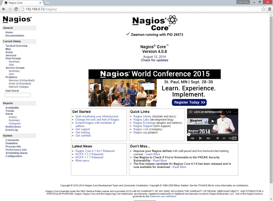Viewport: 273px width, 201px height.
Task: Open Scheduling Queue
Action: 16,153
